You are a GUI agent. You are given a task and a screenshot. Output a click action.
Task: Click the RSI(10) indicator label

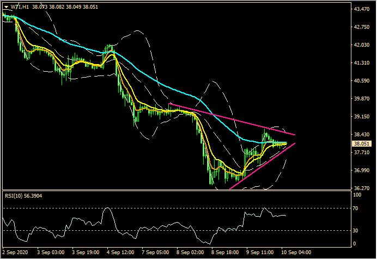pyautogui.click(x=13, y=196)
